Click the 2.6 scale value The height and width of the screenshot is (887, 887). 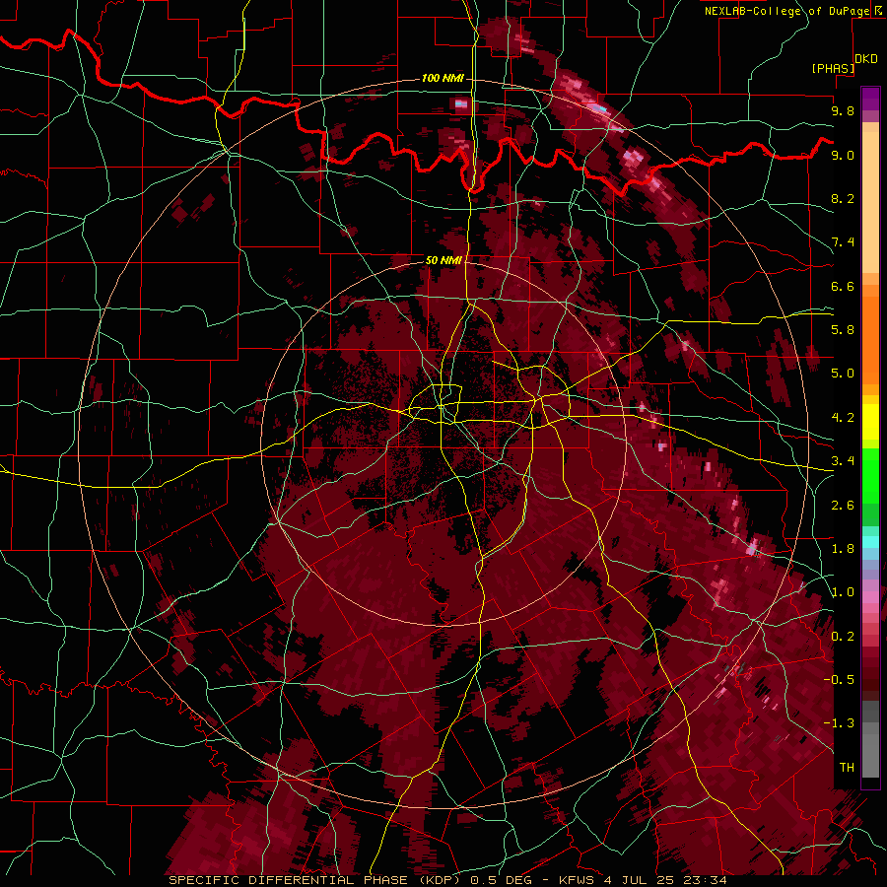[x=843, y=506]
